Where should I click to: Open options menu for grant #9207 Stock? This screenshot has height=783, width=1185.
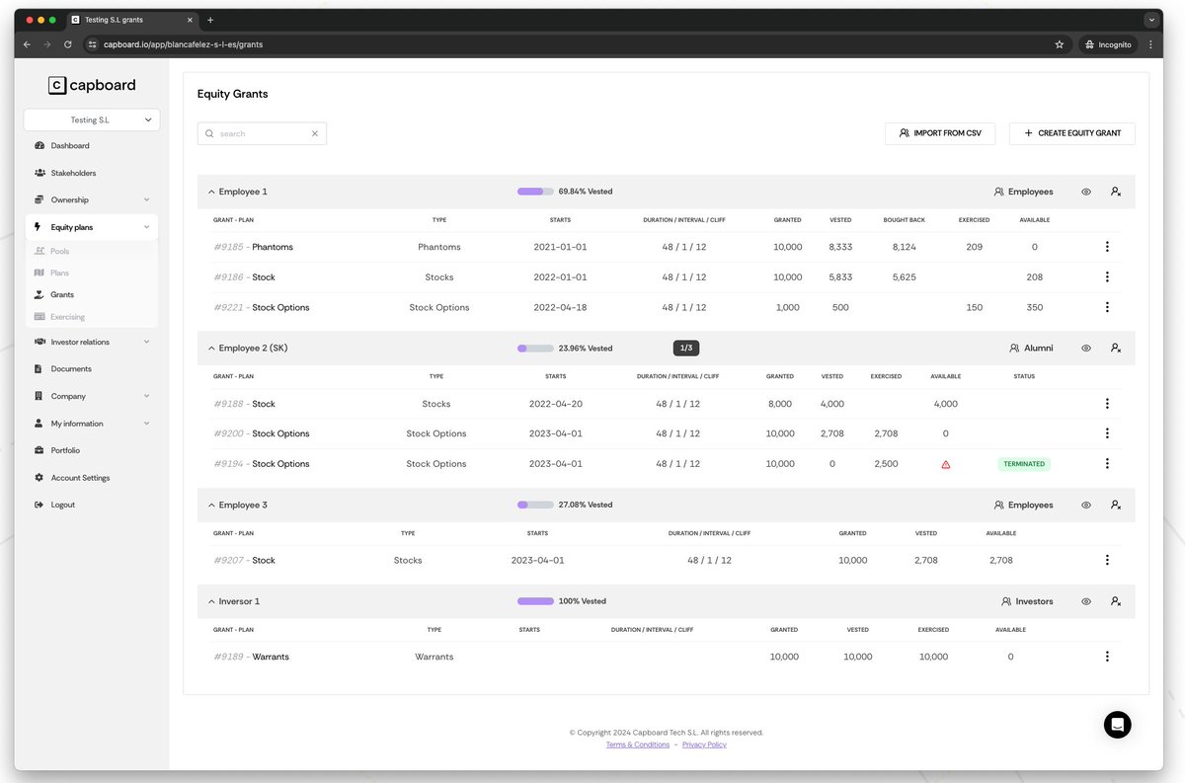pos(1107,560)
